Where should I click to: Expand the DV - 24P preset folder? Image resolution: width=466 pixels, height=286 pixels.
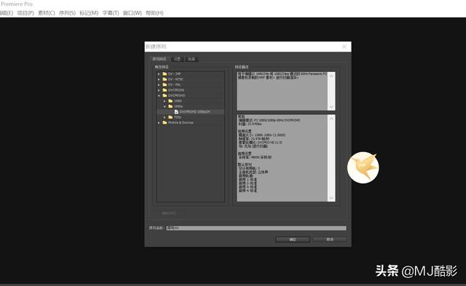point(159,74)
